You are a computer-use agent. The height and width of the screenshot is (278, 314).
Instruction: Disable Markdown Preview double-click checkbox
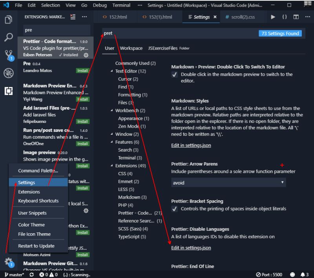click(x=175, y=75)
